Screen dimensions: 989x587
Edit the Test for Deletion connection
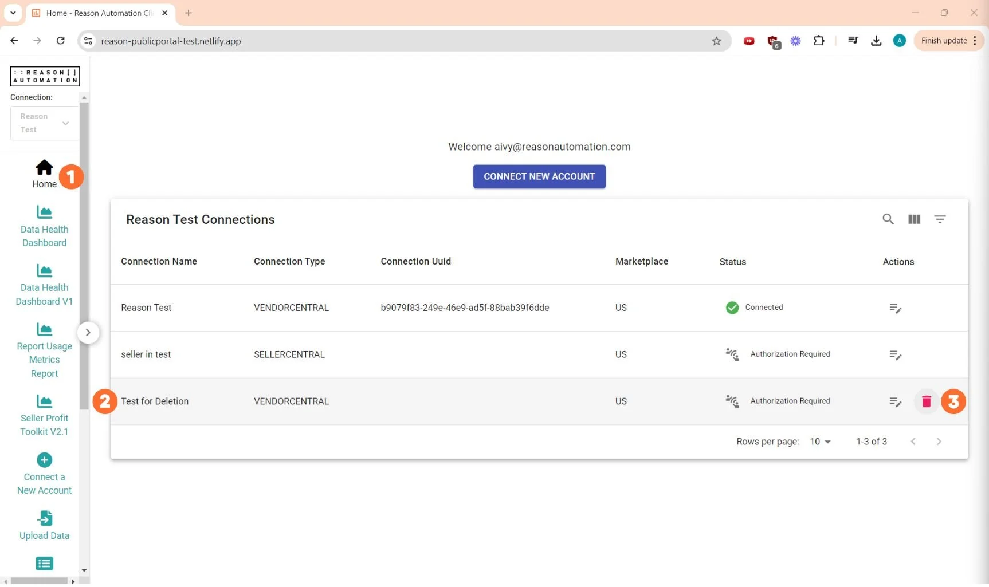click(x=895, y=401)
